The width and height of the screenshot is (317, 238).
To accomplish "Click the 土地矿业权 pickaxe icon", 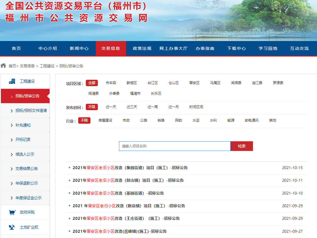I will click(12, 227).
